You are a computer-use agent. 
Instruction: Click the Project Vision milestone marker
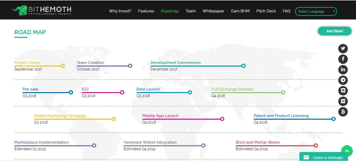[63, 66]
